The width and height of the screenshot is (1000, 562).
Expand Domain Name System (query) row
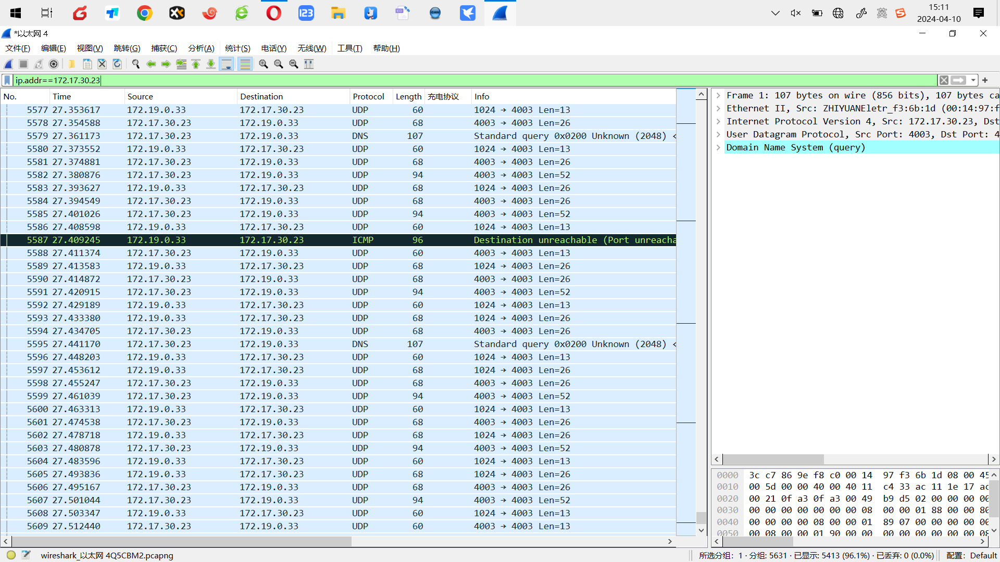click(718, 147)
